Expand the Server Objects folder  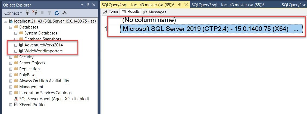[x=11, y=63]
